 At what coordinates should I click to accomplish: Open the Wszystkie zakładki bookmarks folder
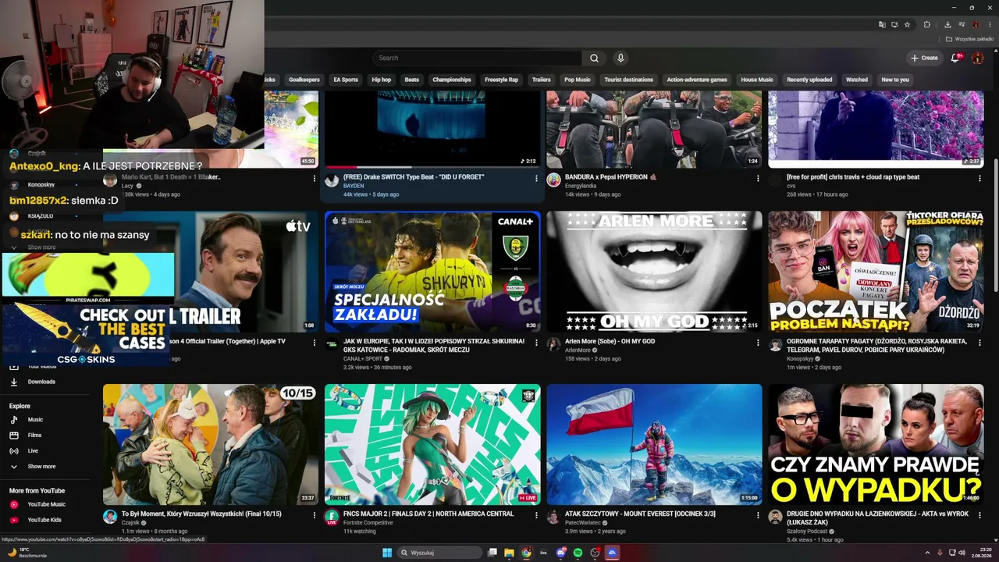(x=969, y=39)
